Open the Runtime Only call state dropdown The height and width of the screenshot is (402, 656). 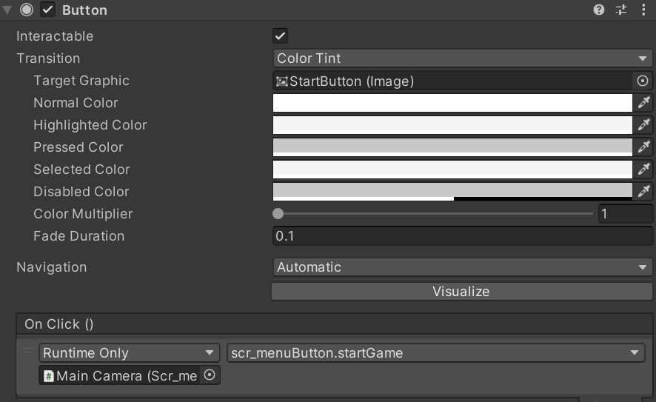point(129,353)
